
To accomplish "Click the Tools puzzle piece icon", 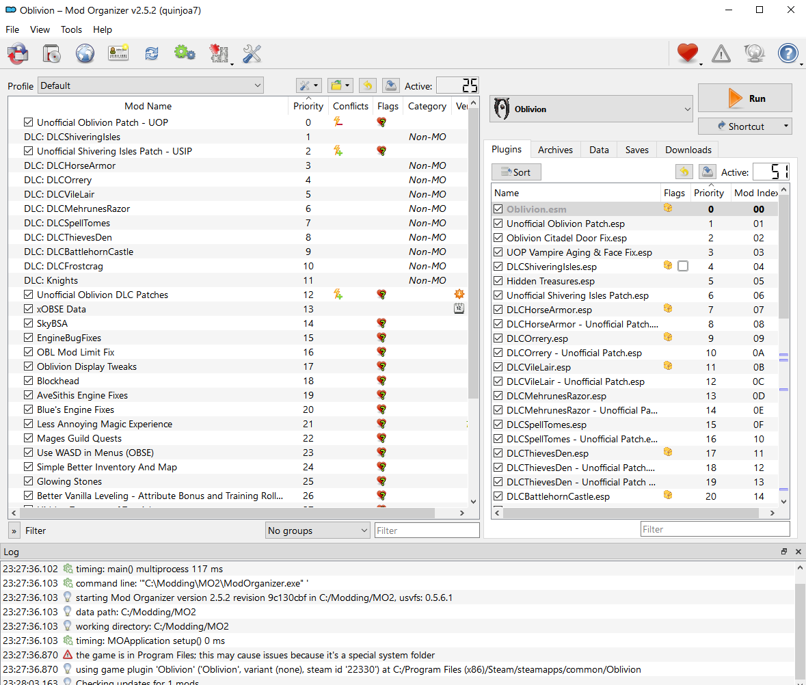I will [x=219, y=53].
